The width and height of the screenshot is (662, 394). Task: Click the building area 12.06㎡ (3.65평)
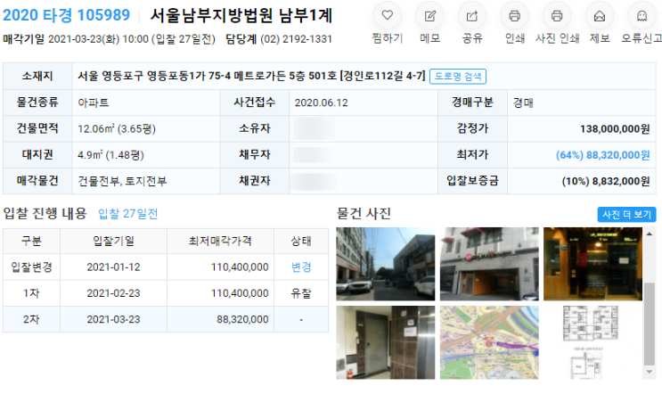[117, 128]
